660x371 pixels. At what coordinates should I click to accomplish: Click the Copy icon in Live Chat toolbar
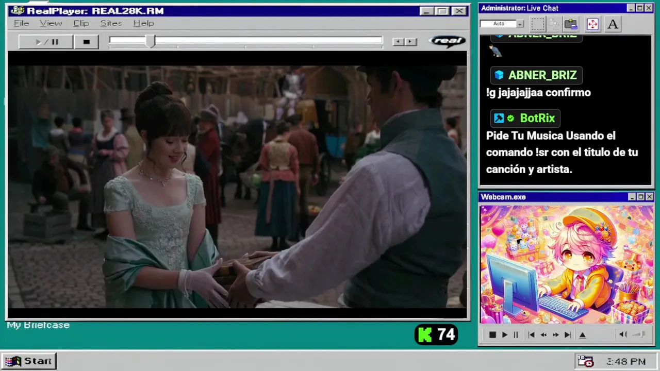(554, 24)
